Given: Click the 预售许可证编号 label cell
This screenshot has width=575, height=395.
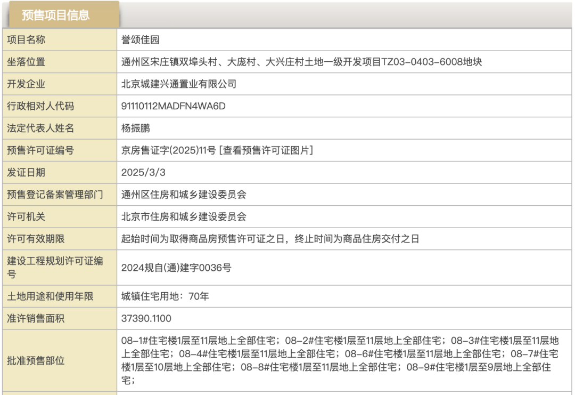Looking at the screenshot, I should pos(60,150).
